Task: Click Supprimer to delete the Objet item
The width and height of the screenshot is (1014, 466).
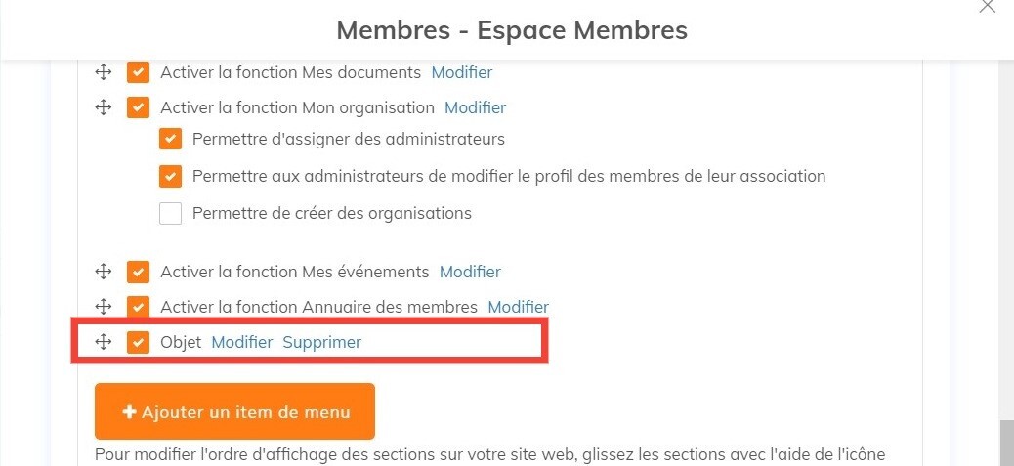Action: pos(321,342)
